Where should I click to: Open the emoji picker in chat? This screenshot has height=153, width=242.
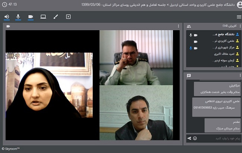pos(195,138)
